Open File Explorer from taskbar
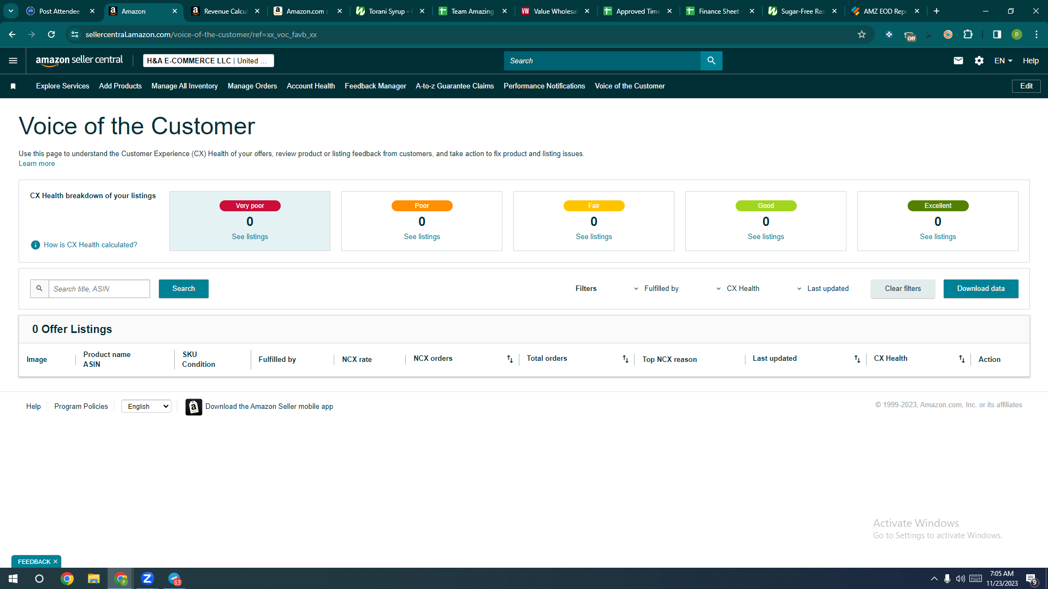The image size is (1048, 589). 94,579
